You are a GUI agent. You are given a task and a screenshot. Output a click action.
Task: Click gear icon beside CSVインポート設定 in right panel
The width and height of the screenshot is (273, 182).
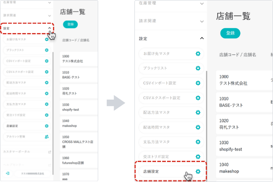[198, 83]
